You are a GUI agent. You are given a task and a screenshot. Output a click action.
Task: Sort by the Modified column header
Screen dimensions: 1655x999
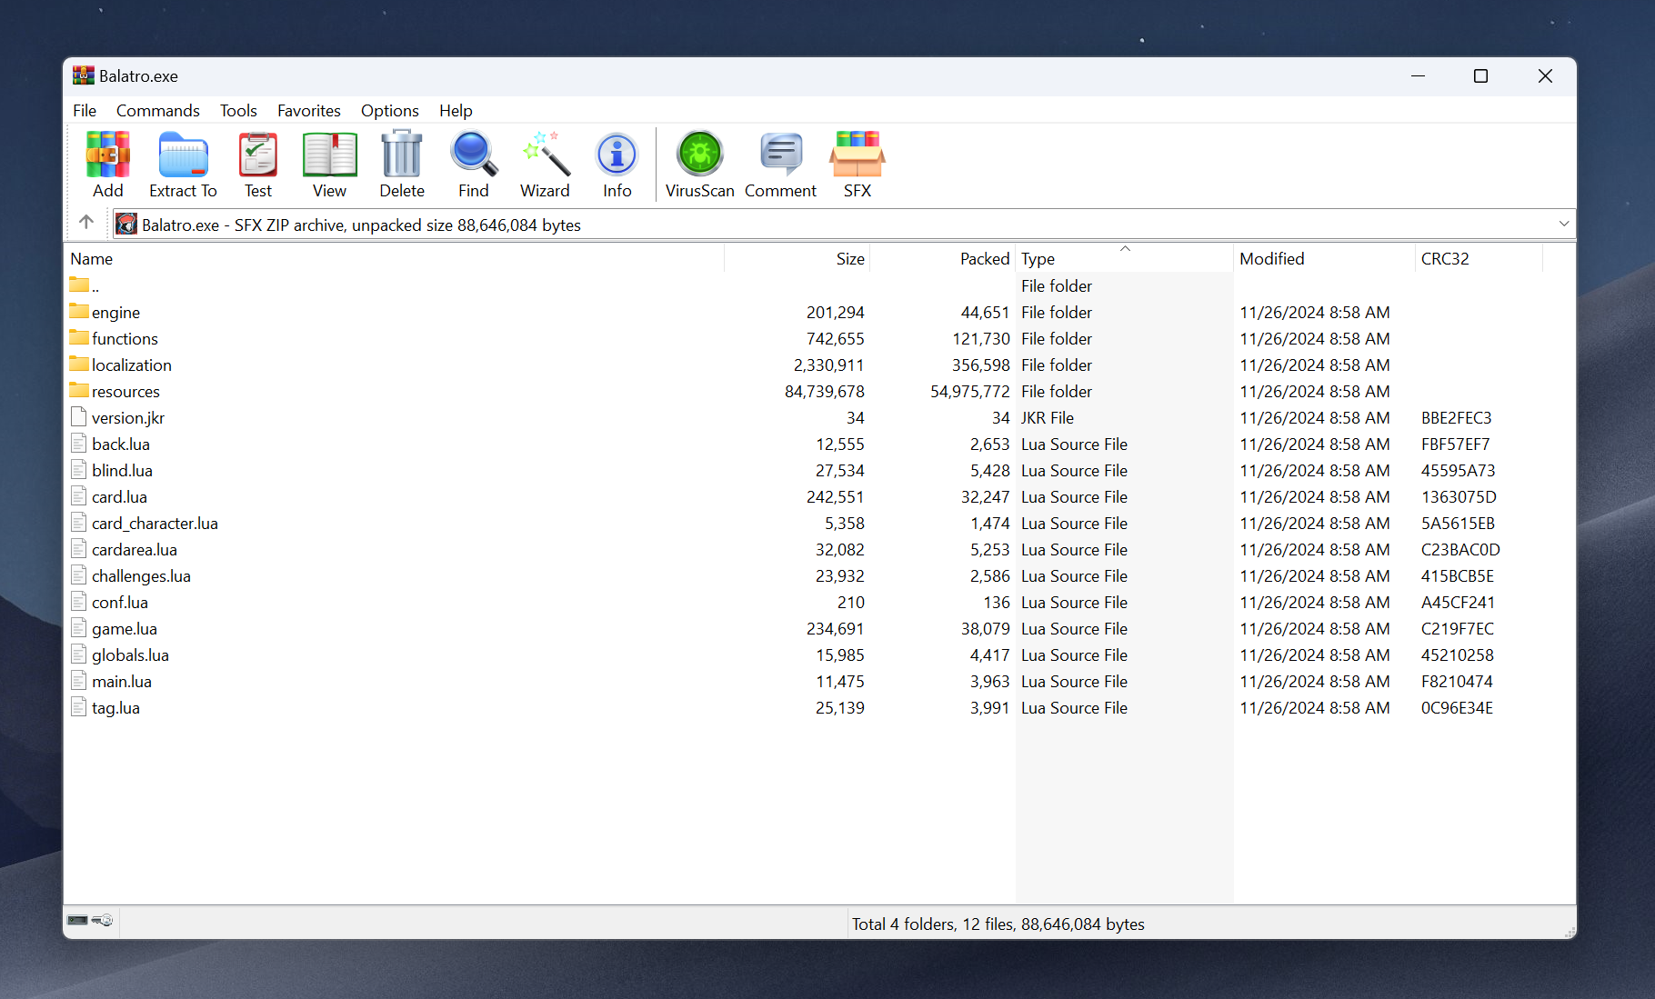1324,258
